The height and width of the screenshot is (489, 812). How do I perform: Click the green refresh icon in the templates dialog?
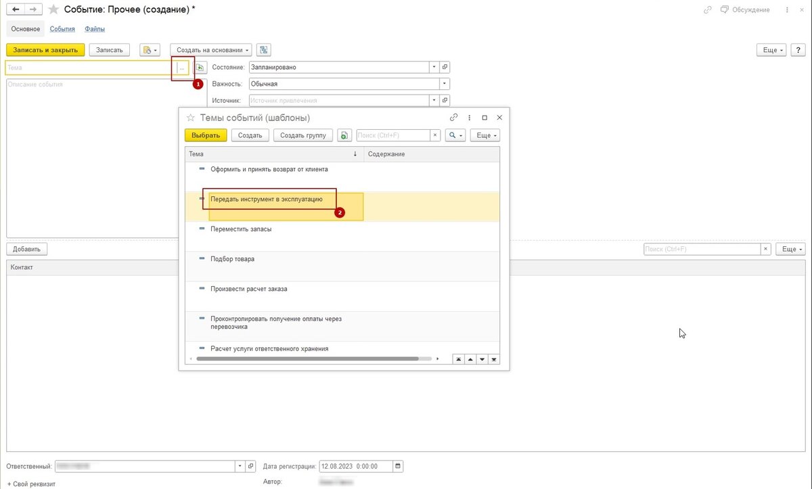344,135
